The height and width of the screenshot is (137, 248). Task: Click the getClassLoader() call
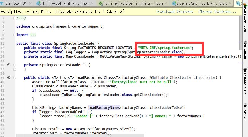[149, 95]
